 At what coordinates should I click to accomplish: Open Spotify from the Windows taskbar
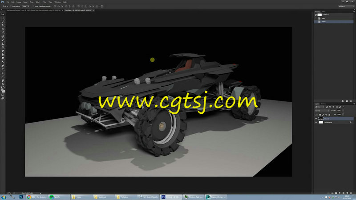[x=59, y=197]
